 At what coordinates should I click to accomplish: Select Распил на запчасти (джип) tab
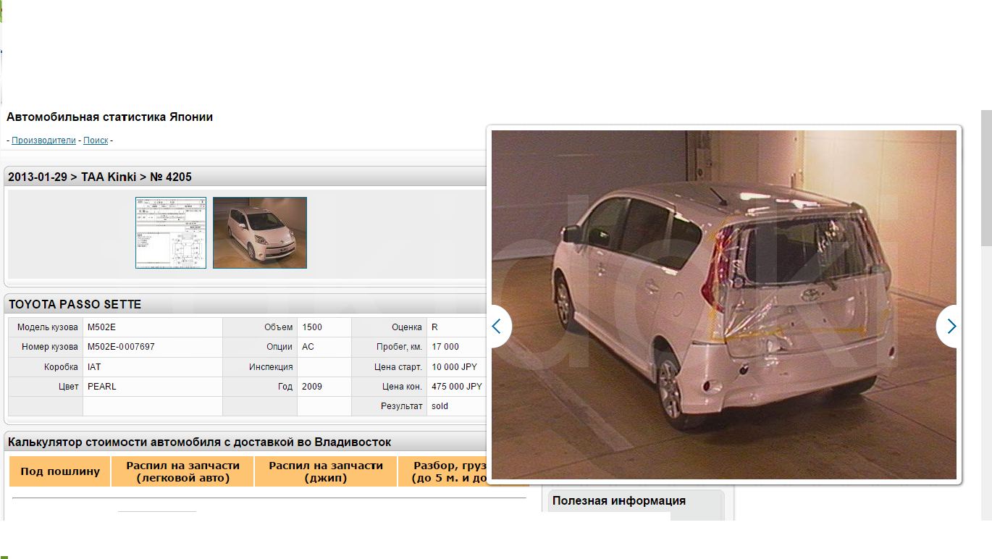click(x=326, y=471)
